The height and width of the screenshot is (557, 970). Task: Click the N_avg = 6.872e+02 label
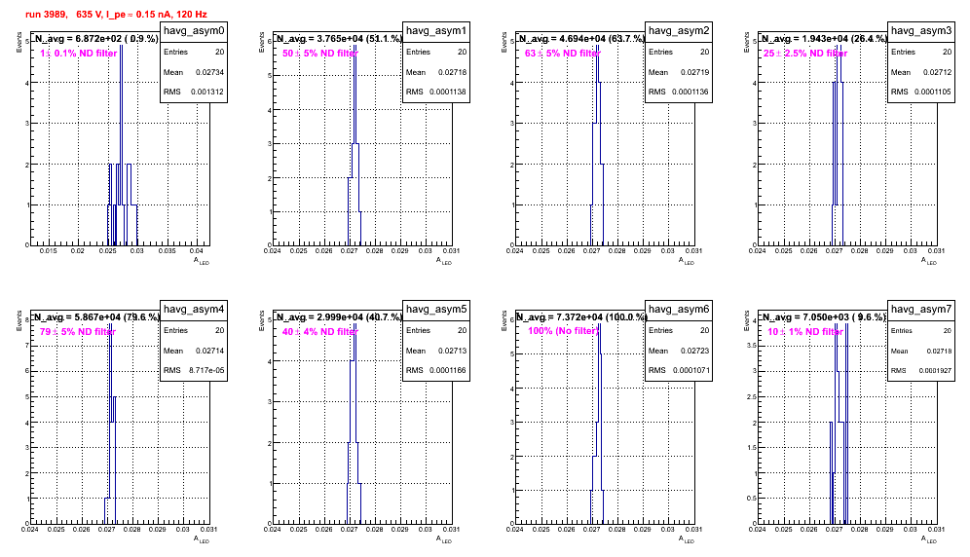96,38
